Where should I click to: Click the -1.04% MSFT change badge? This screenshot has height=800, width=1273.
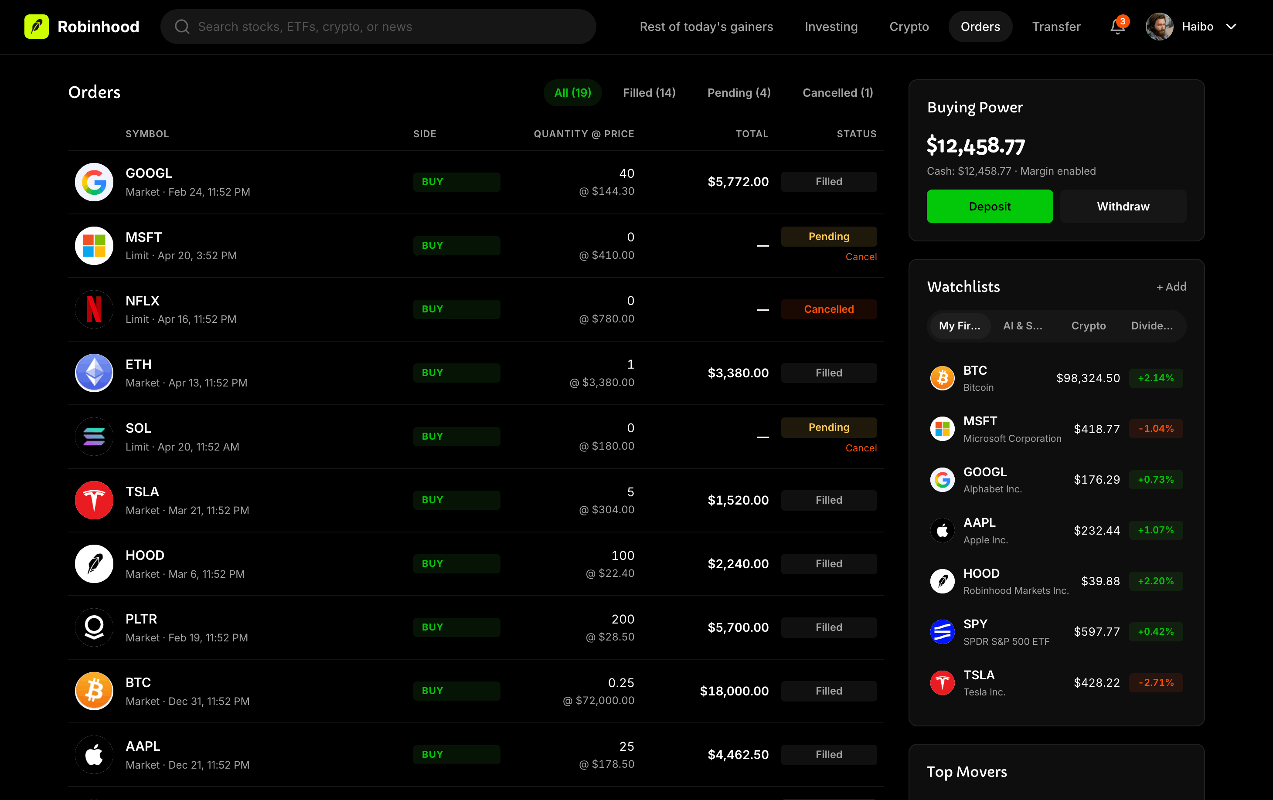click(1156, 429)
